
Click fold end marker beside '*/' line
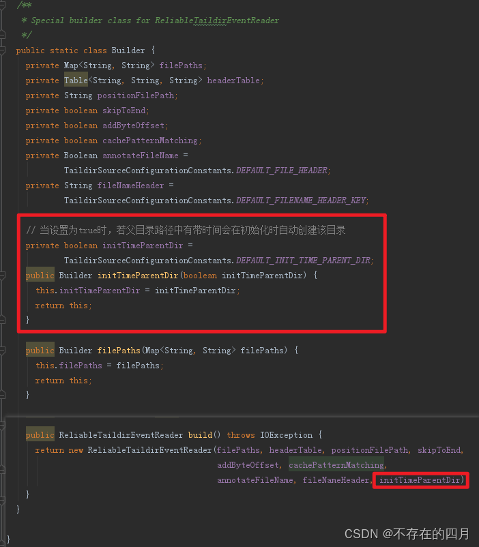(x=2, y=35)
